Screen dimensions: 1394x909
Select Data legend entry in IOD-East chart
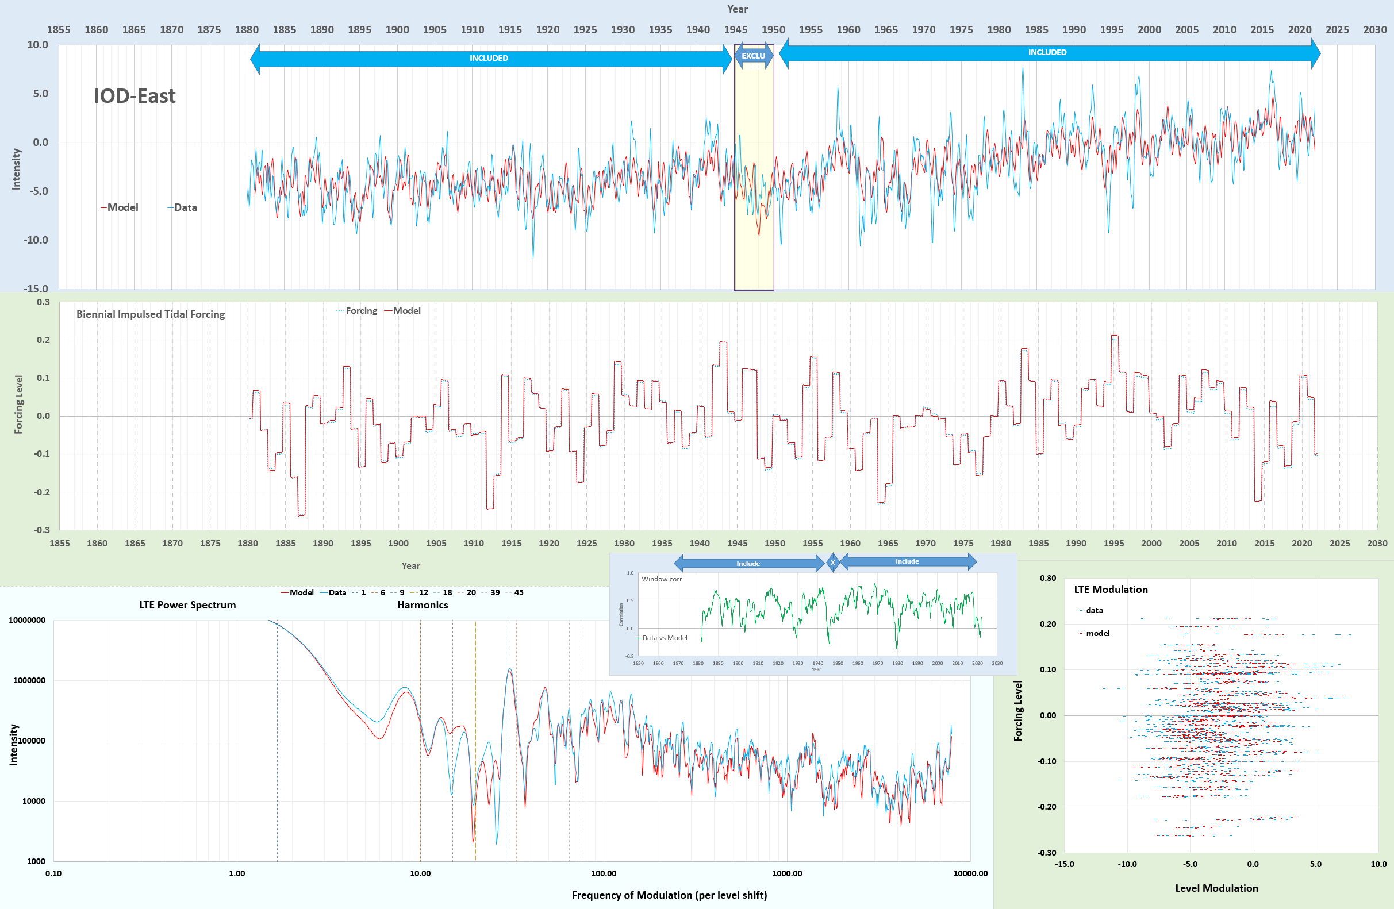(185, 207)
